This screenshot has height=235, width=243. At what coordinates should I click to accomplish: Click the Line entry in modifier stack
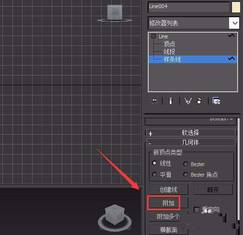pyautogui.click(x=163, y=36)
